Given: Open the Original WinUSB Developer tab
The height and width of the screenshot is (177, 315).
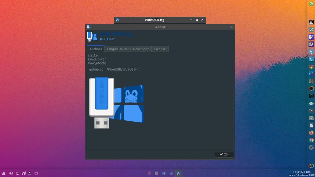Looking at the screenshot, I should point(128,49).
